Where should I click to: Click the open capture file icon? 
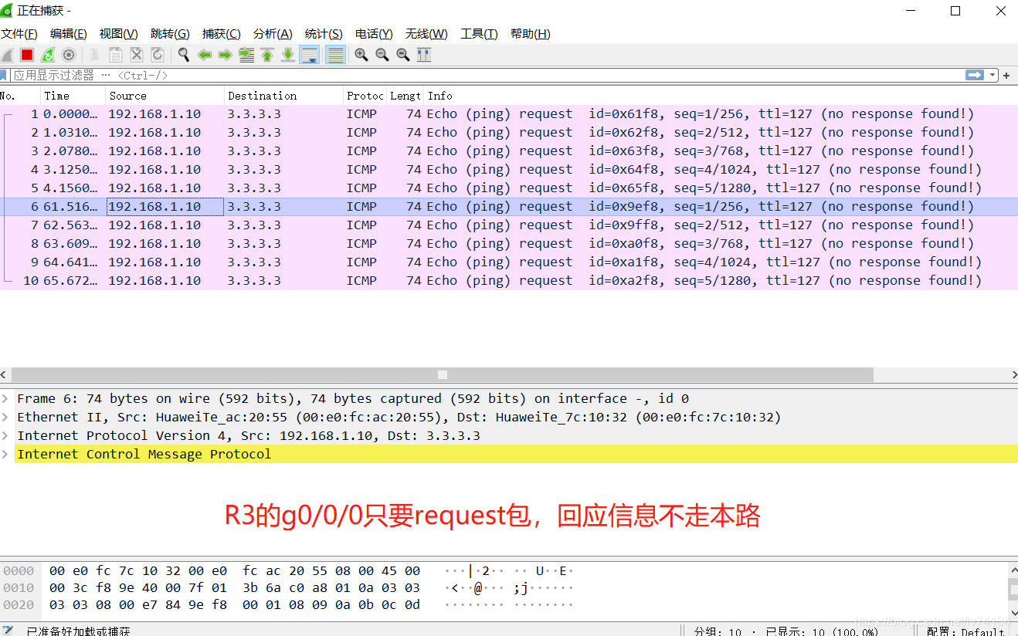[x=94, y=55]
